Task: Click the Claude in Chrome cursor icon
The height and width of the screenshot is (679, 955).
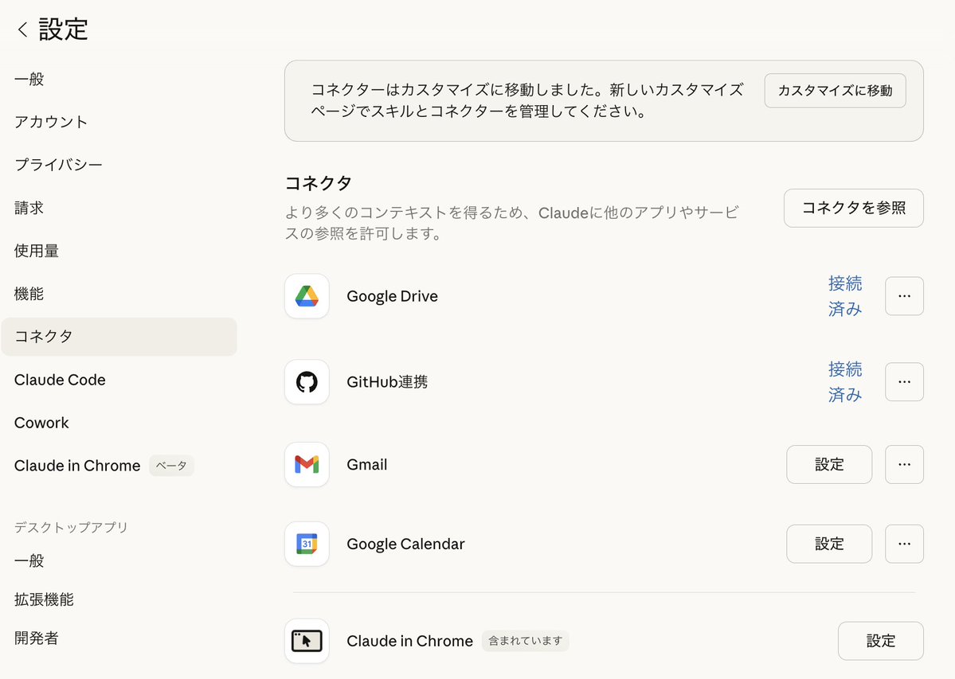Action: click(x=307, y=641)
